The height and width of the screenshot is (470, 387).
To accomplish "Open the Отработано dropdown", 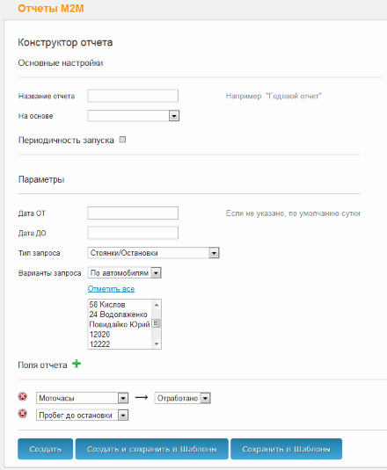I will pos(205,398).
